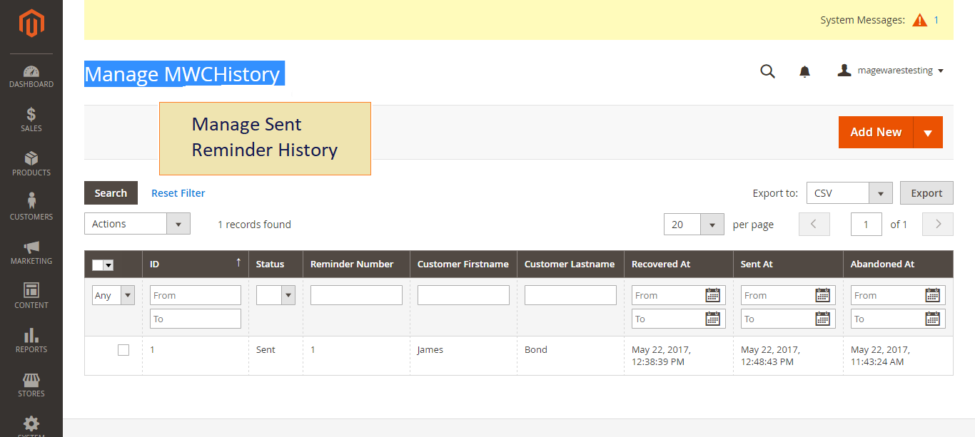Open Sent At From calendar picker
The image size is (975, 437).
click(x=823, y=295)
